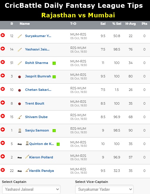Sort by % Sel column header
Image resolution: width=150 pixels, height=194 pixels.
(117, 24)
